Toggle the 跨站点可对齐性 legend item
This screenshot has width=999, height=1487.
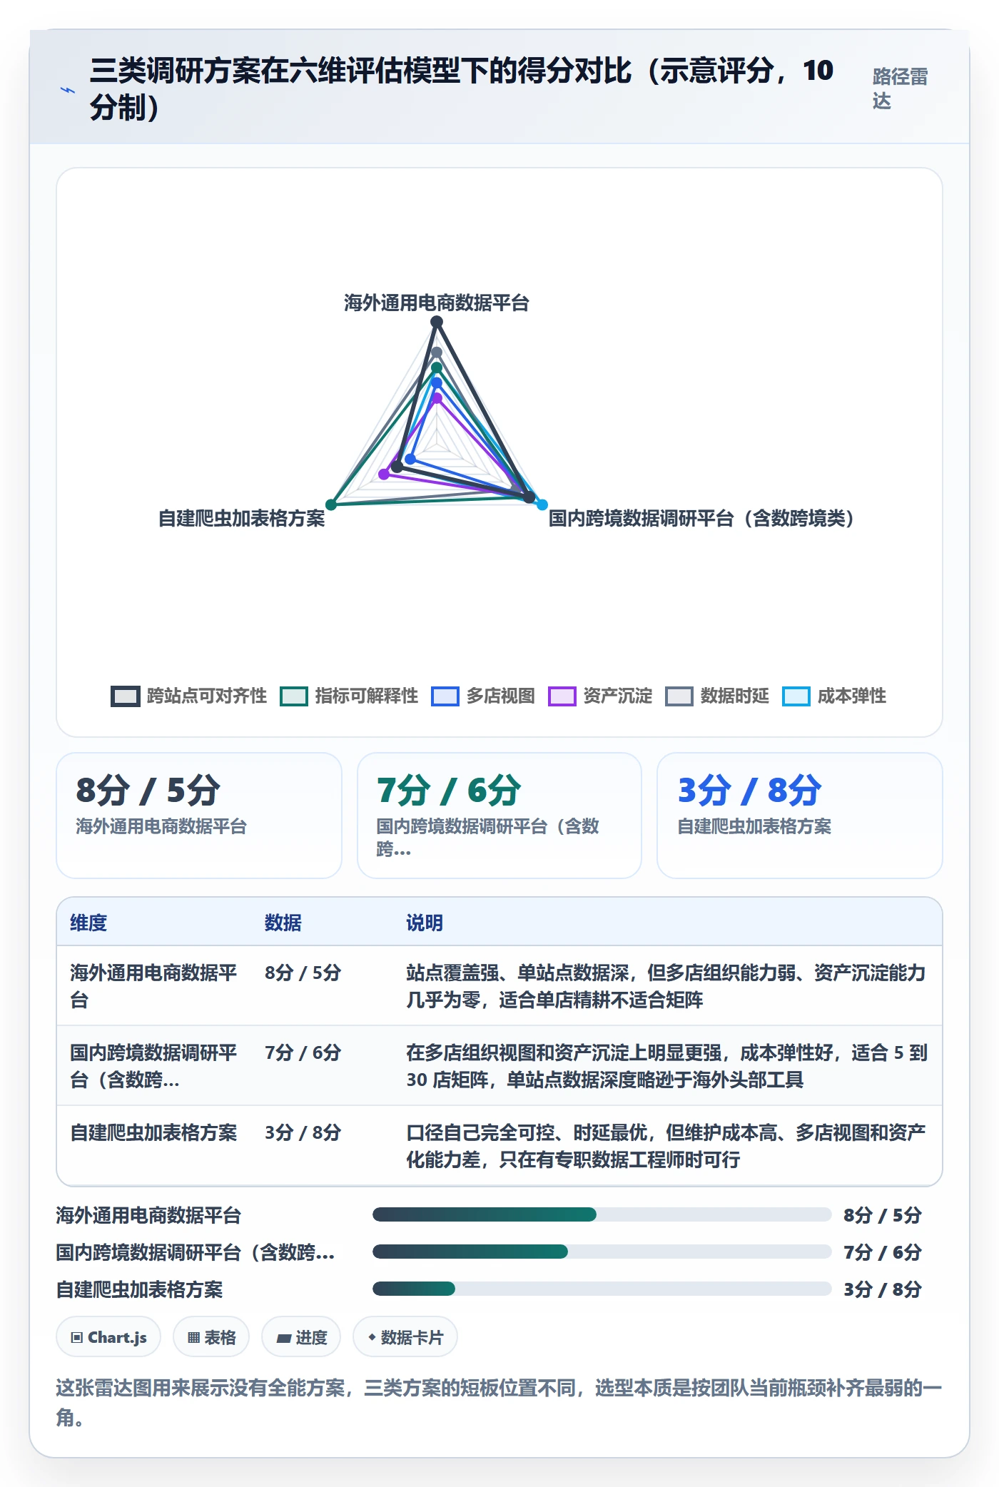point(189,696)
